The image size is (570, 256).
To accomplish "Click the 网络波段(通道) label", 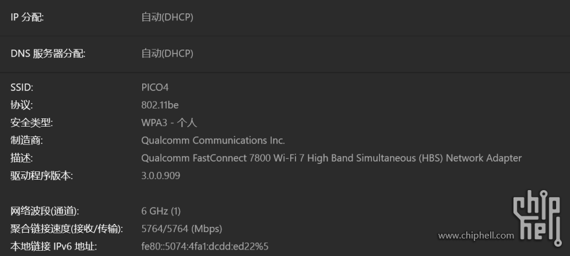I will (x=44, y=211).
